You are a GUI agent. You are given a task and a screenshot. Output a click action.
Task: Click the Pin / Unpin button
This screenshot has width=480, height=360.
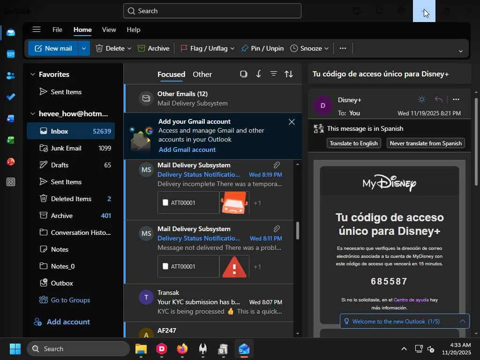(x=262, y=48)
